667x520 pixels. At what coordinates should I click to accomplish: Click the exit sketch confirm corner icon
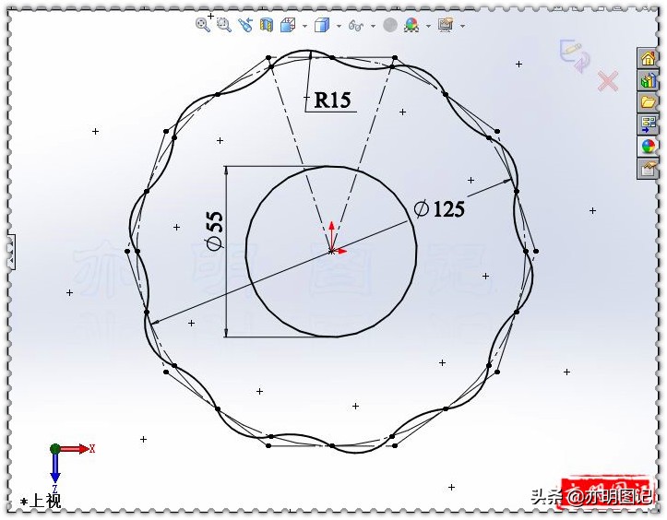(573, 54)
